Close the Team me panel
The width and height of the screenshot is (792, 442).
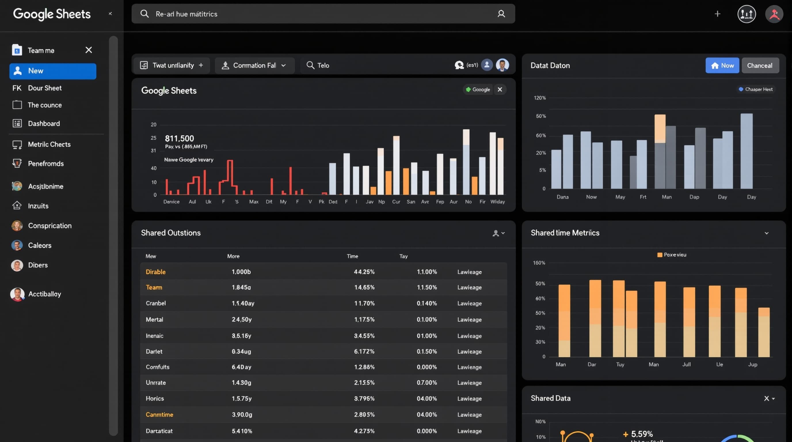[x=89, y=50]
